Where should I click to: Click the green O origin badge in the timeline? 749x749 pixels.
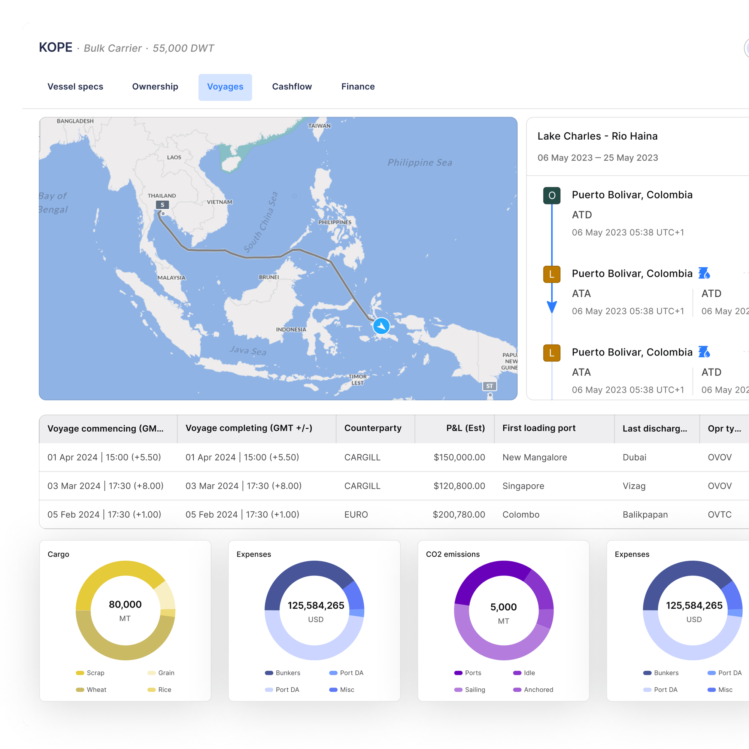pyautogui.click(x=552, y=195)
